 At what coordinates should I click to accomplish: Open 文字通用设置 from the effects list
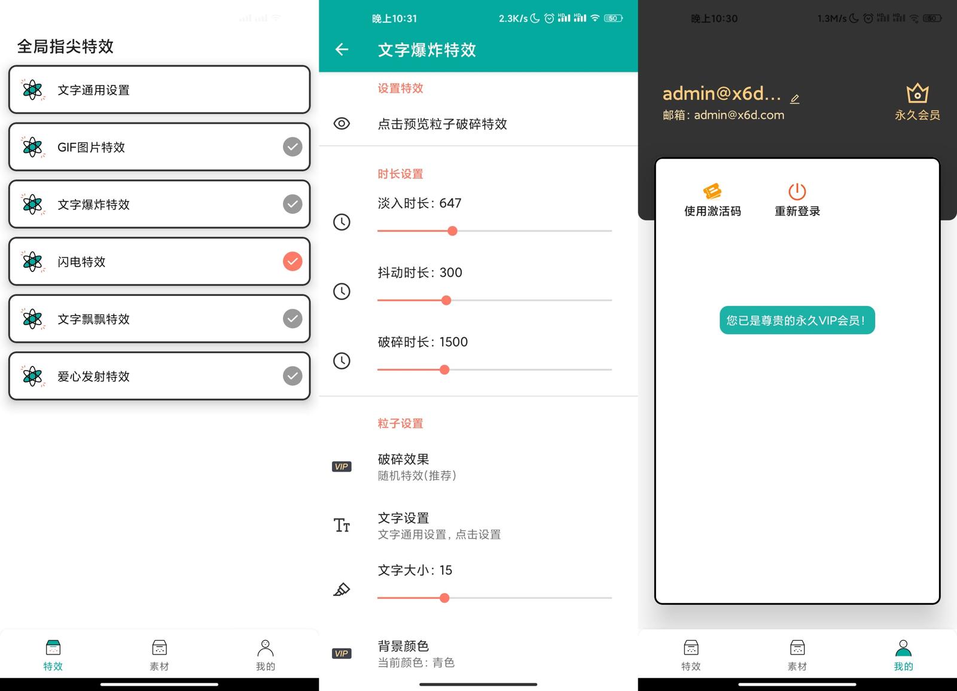click(x=159, y=90)
